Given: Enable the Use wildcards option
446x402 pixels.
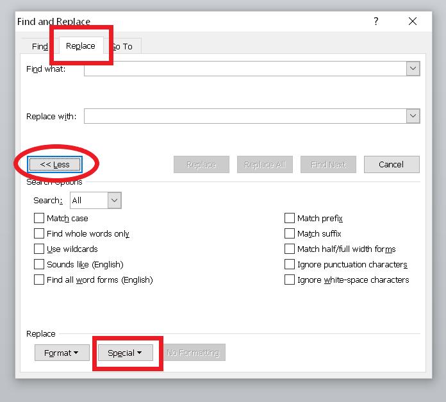Looking at the screenshot, I should pyautogui.click(x=40, y=249).
